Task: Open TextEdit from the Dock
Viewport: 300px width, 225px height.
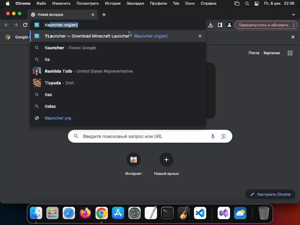Action: (151, 213)
